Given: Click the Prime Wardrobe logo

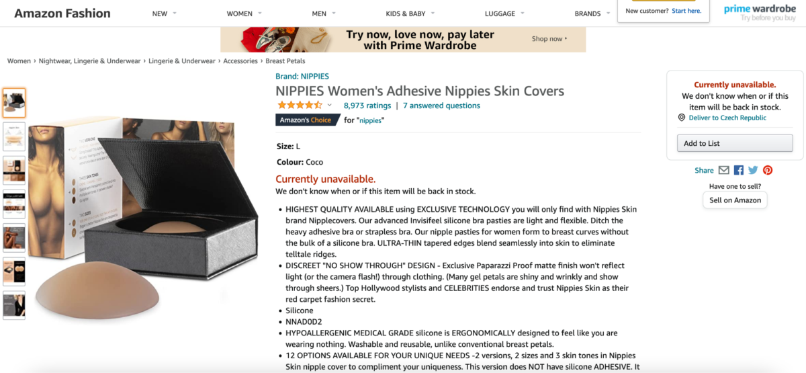Looking at the screenshot, I should click(x=759, y=13).
